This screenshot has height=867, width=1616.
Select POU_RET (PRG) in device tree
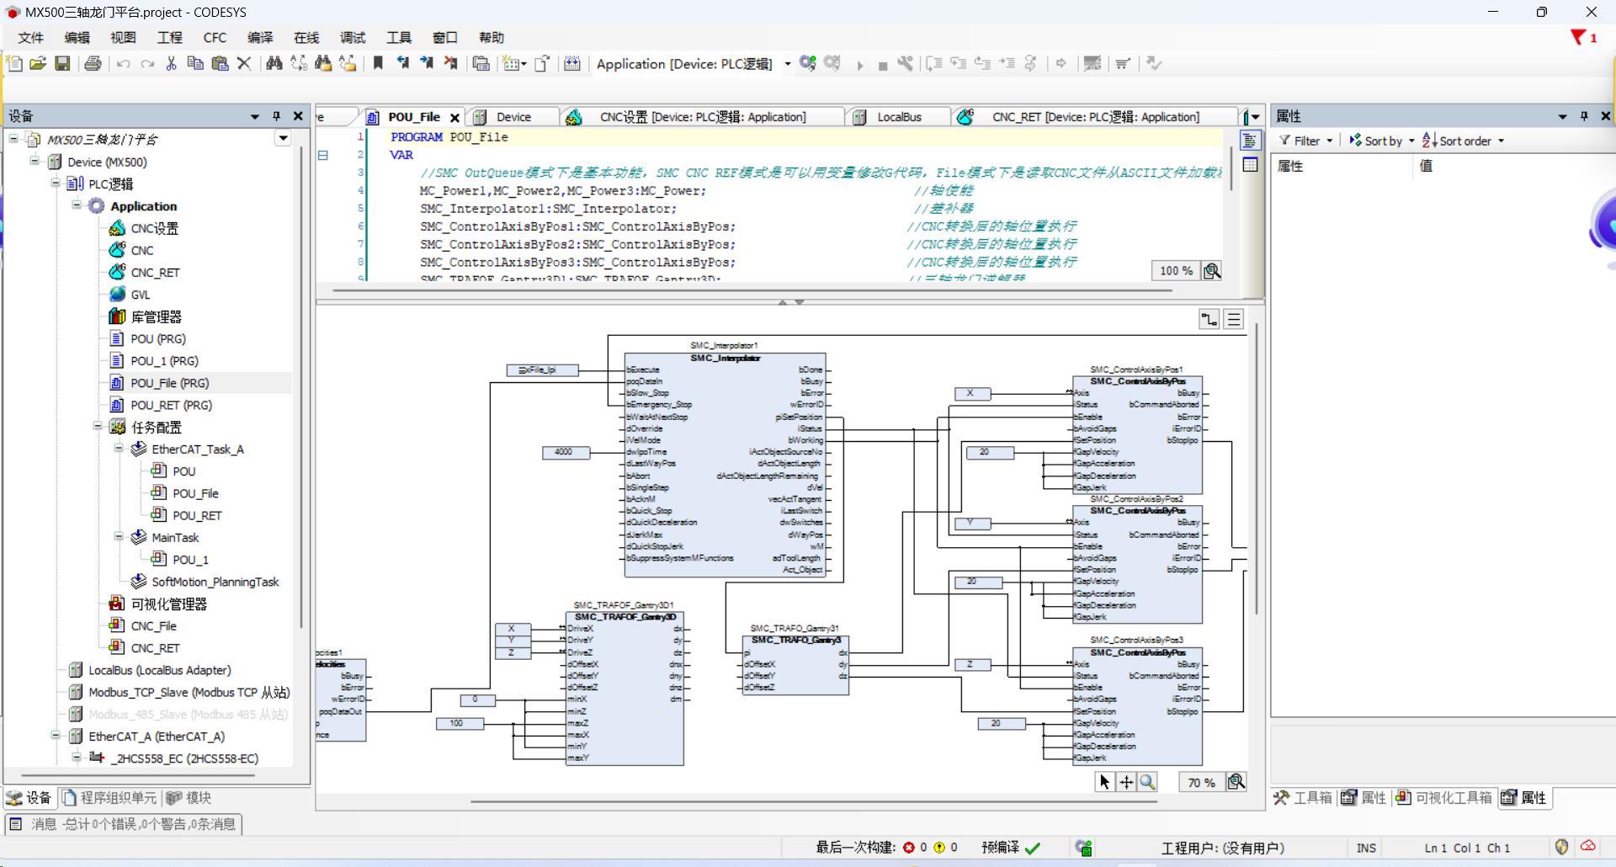pos(171,405)
